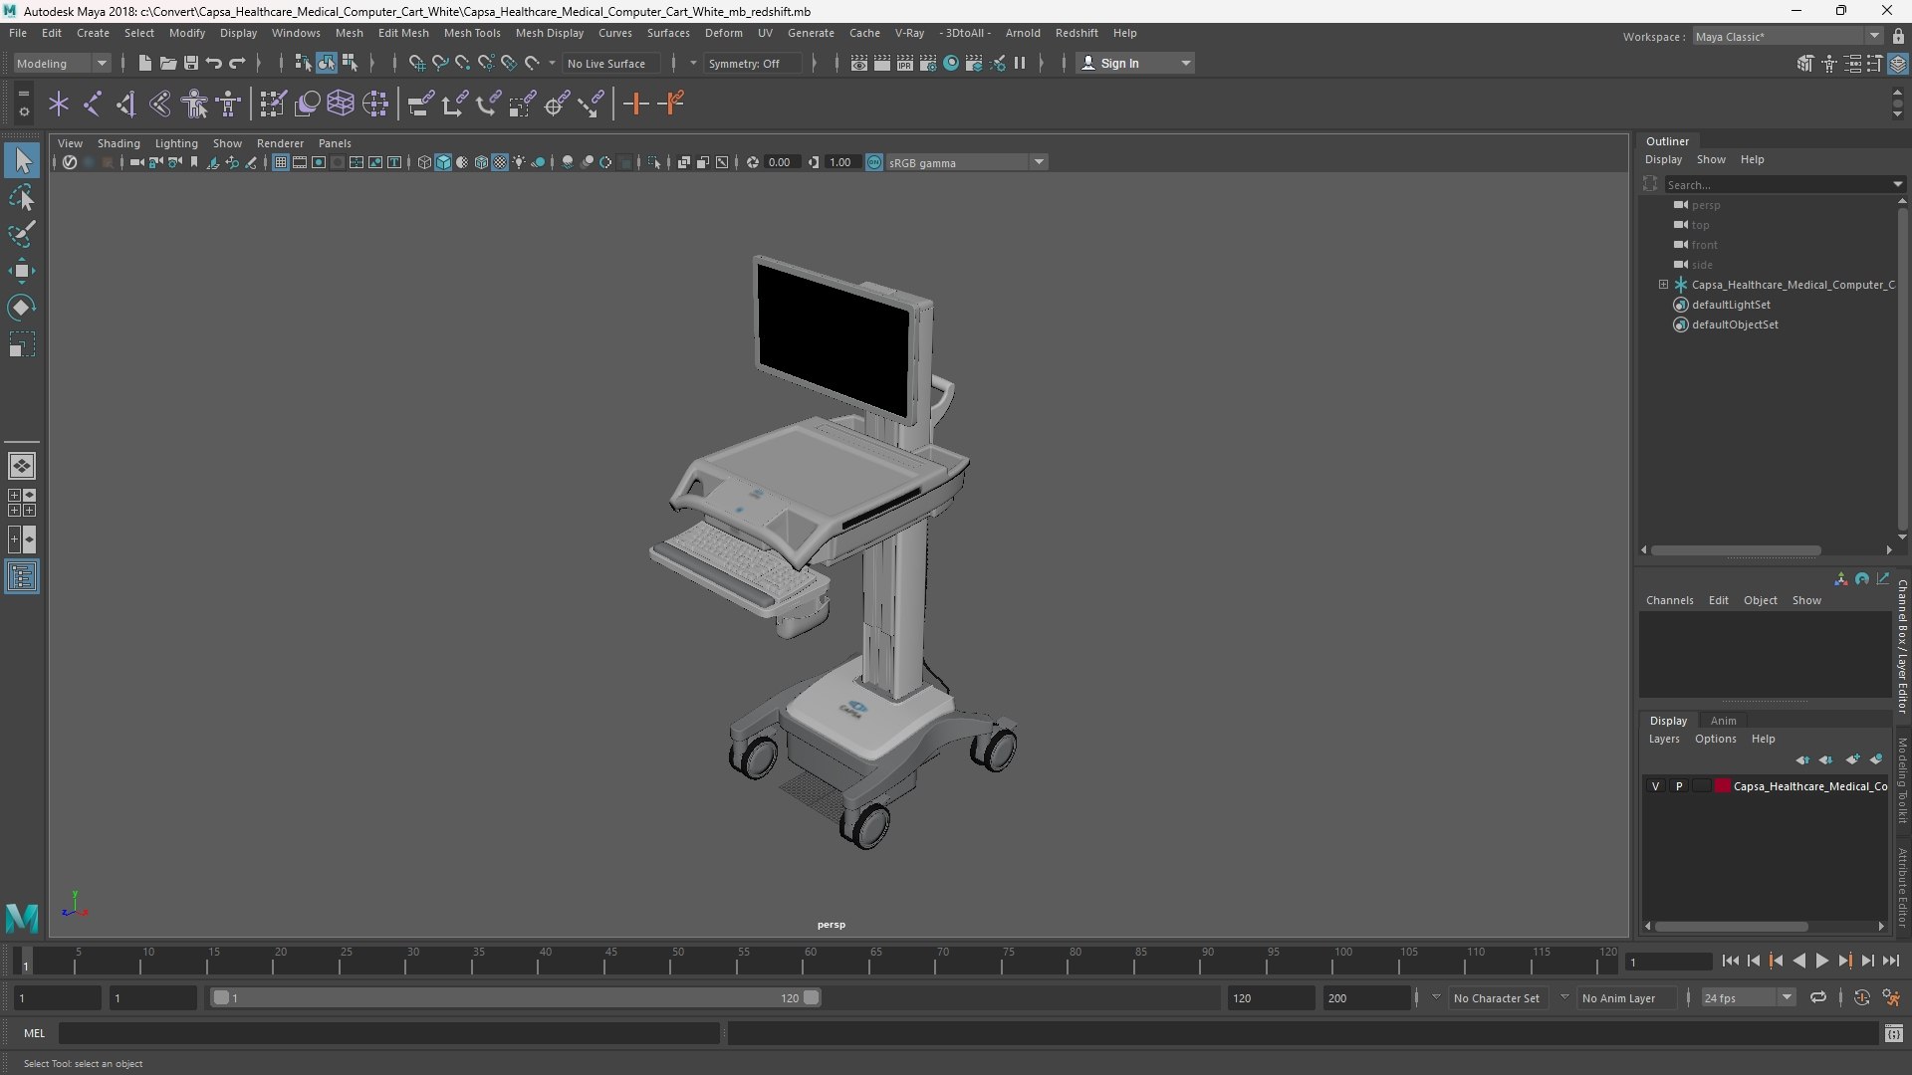Select the Lasso tool in toolbox
This screenshot has height=1075, width=1912.
coord(22,198)
